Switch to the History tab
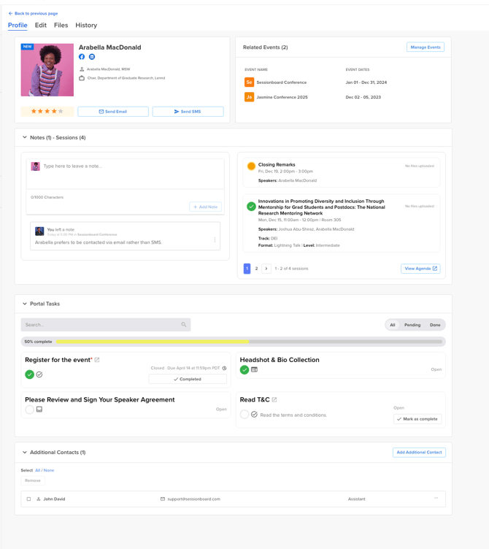The height and width of the screenshot is (549, 489). pyautogui.click(x=86, y=26)
